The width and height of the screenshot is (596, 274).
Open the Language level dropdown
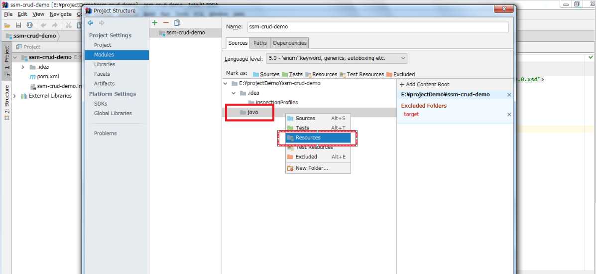point(337,58)
